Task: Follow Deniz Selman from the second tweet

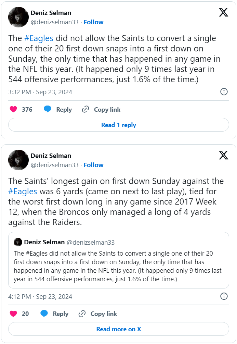Action: click(x=93, y=165)
